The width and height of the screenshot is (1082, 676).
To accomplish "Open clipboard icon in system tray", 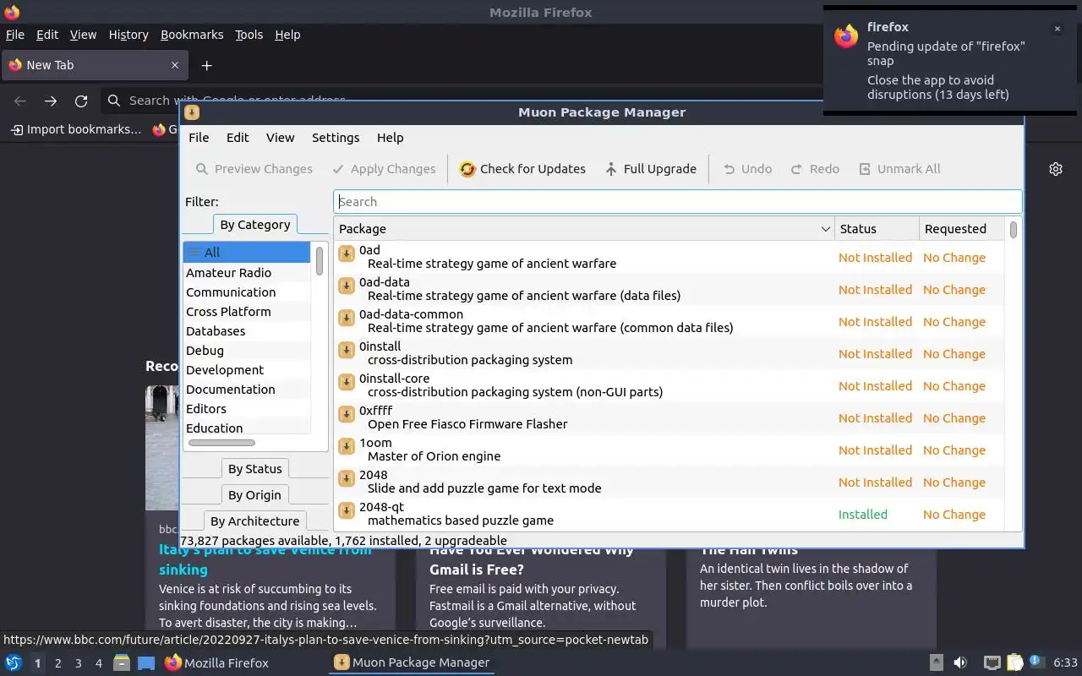I will point(1015,662).
